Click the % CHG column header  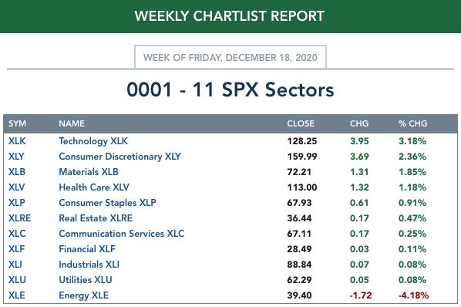pyautogui.click(x=412, y=123)
